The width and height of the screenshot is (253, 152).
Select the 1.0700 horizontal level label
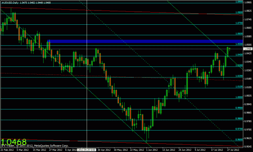click(x=239, y=23)
